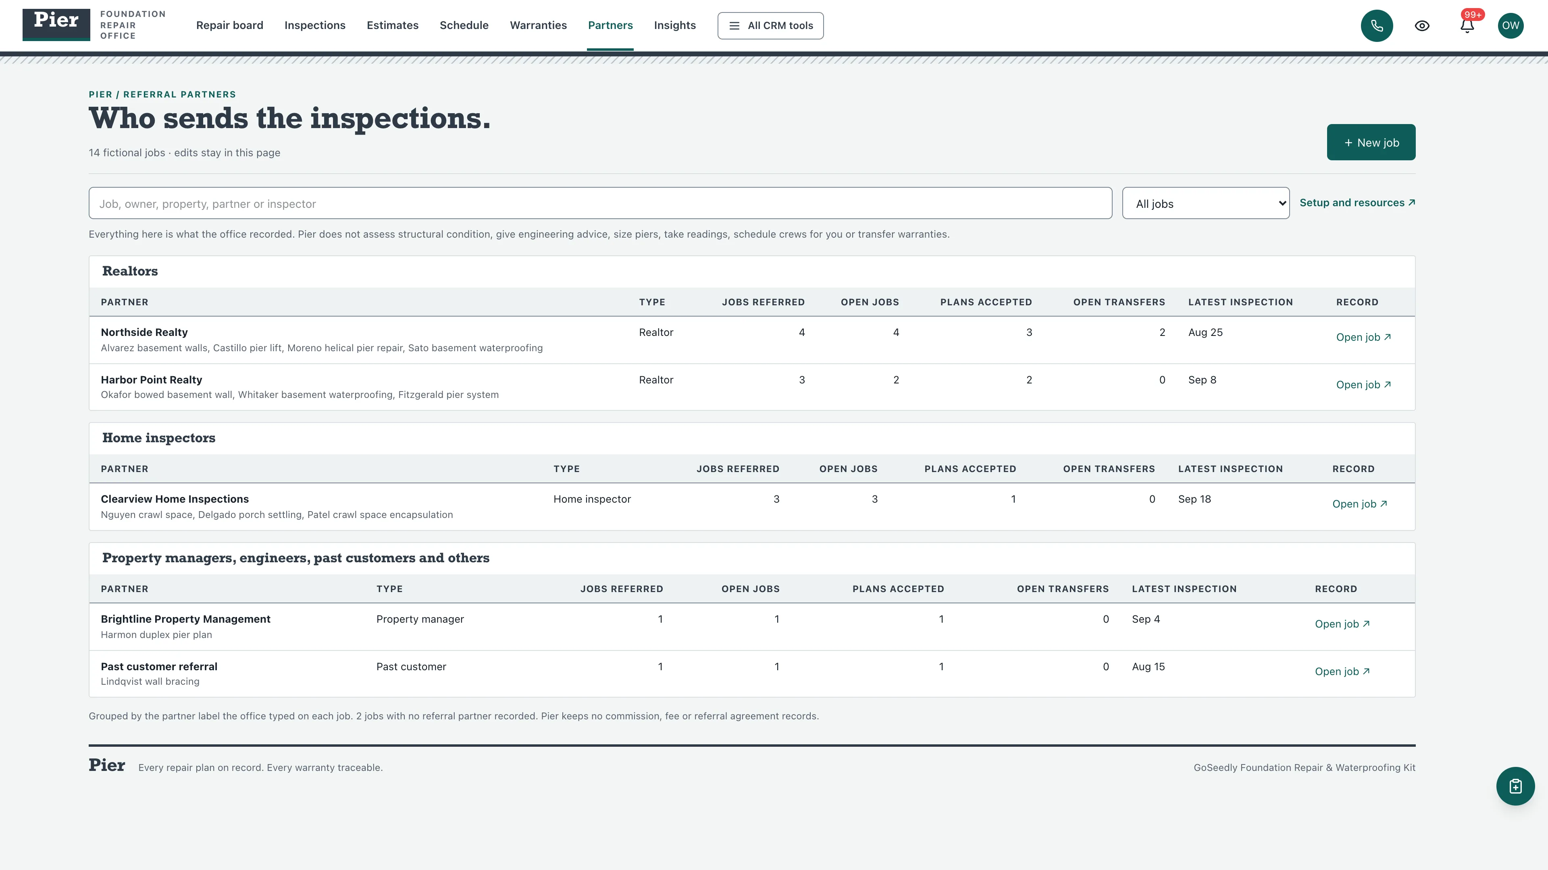Viewport: 1548px width, 870px height.
Task: Click the floating clipboard button
Action: (1515, 786)
